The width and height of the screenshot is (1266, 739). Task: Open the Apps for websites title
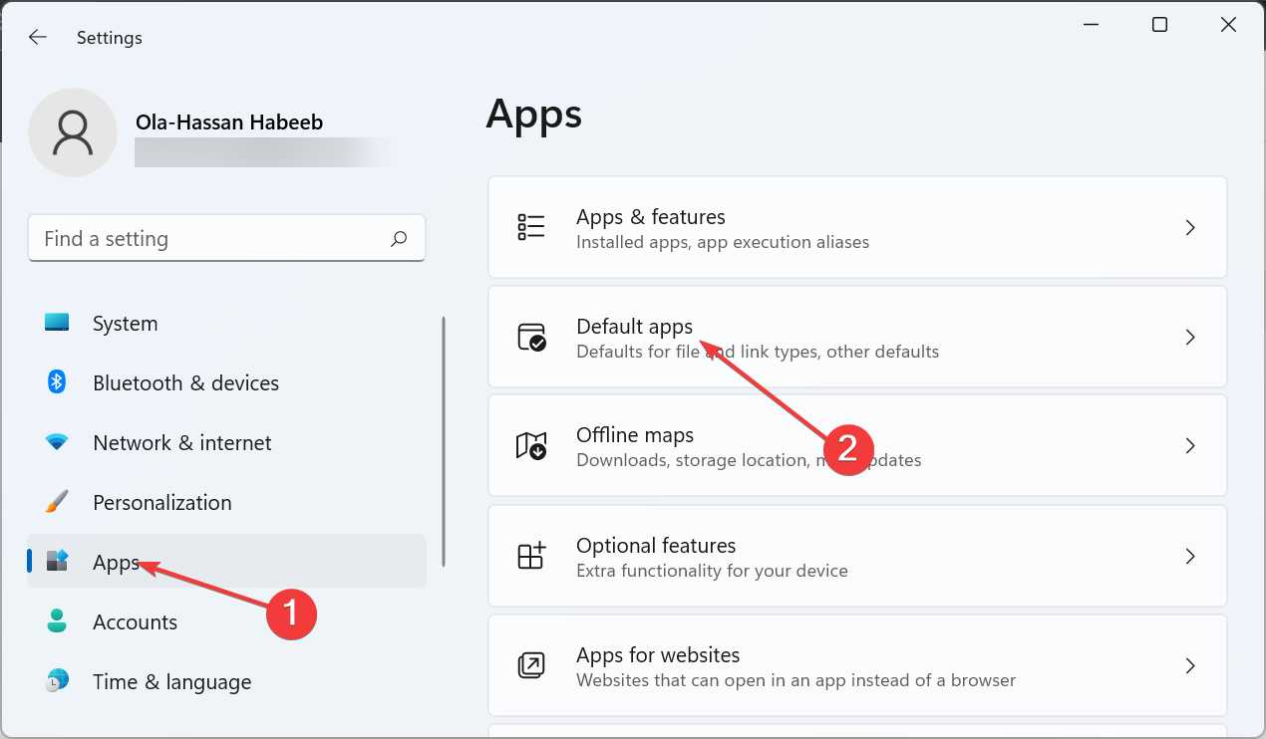658,654
